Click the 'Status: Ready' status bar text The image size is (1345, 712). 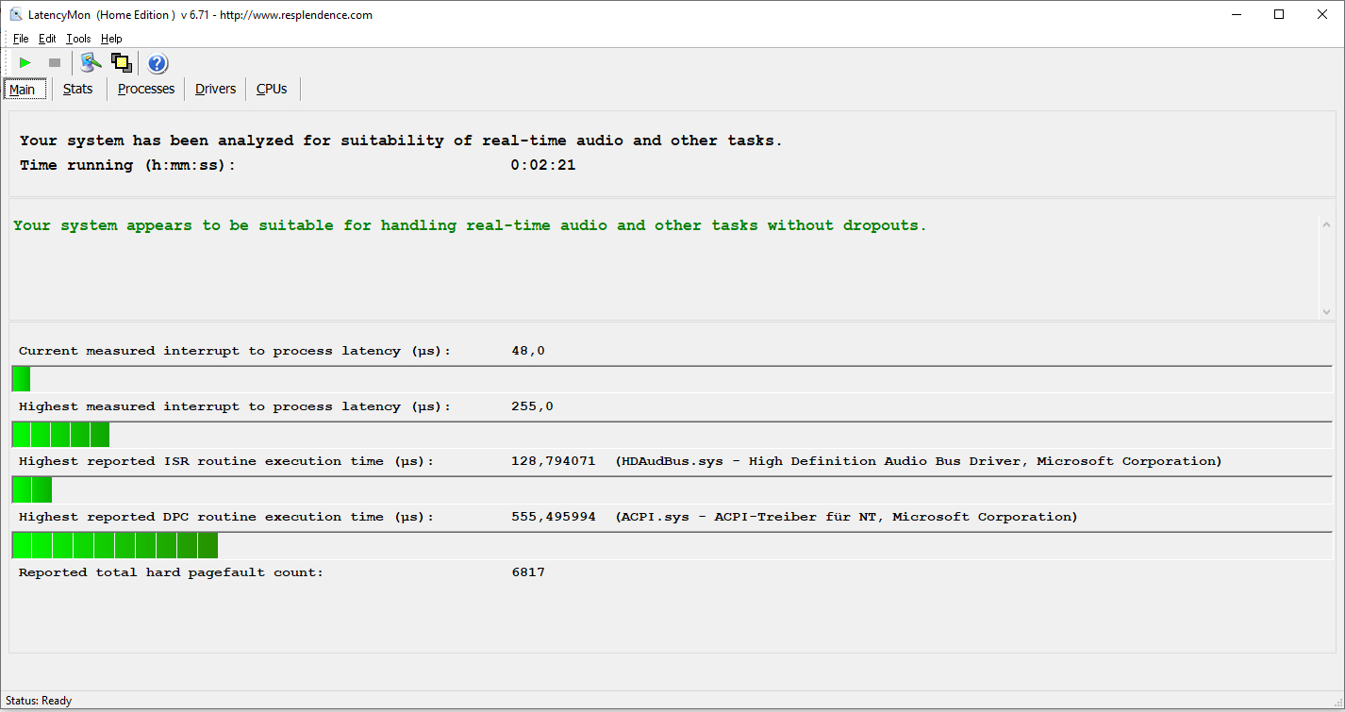(39, 701)
